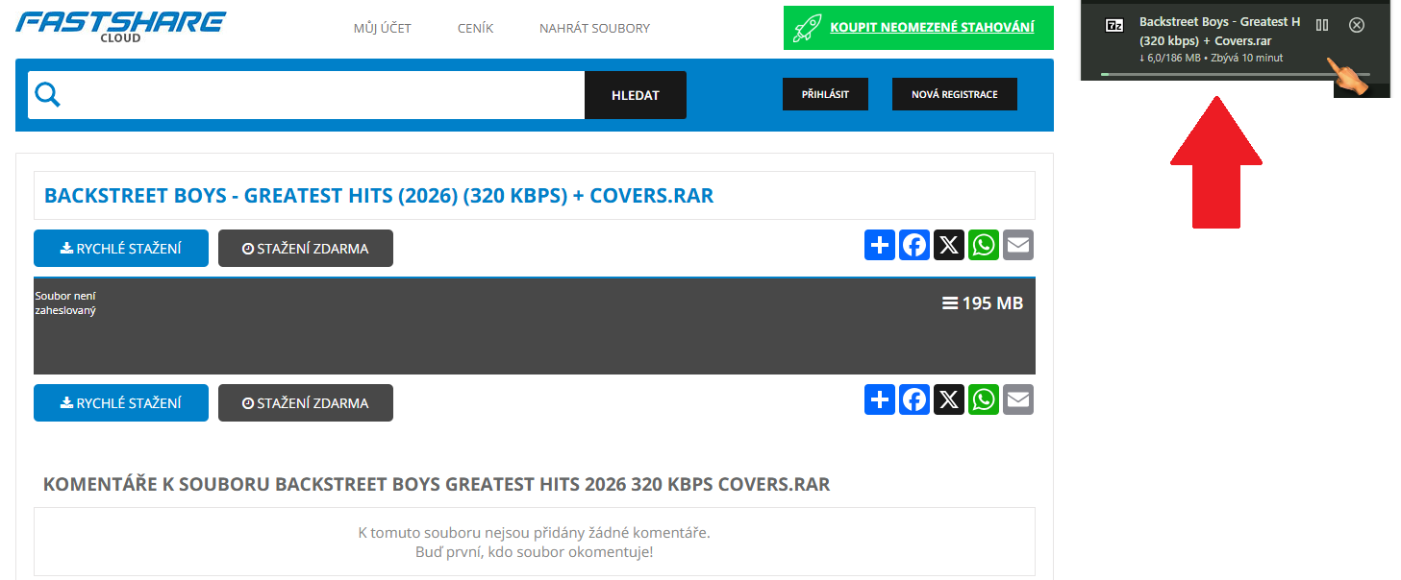Screen dimensions: 1401x580
Task: Share via WhatsApp icon above the file info
Action: tap(984, 245)
